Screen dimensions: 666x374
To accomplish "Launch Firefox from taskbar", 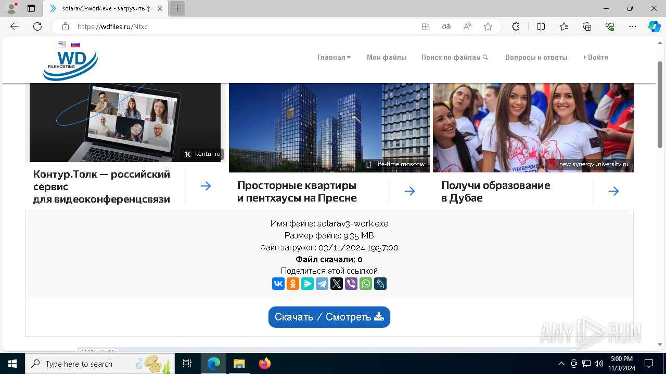I will click(265, 364).
